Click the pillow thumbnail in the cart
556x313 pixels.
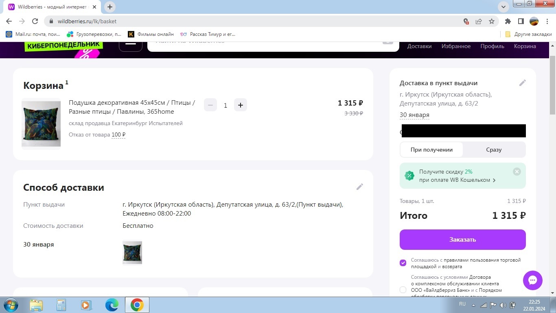coord(41,124)
